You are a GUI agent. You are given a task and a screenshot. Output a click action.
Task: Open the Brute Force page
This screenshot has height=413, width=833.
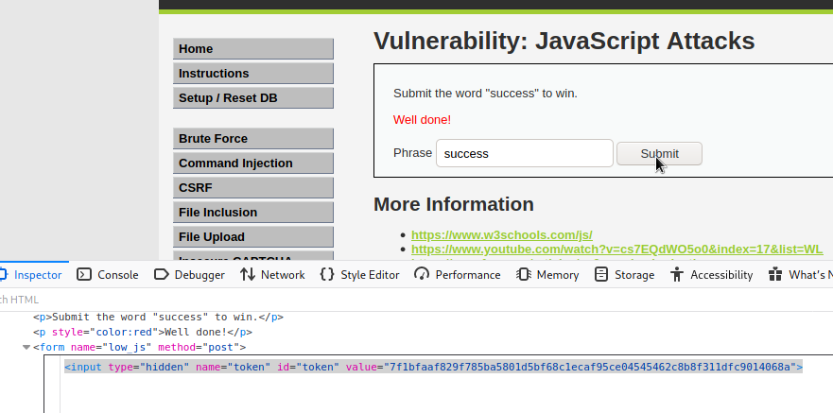[x=252, y=139]
